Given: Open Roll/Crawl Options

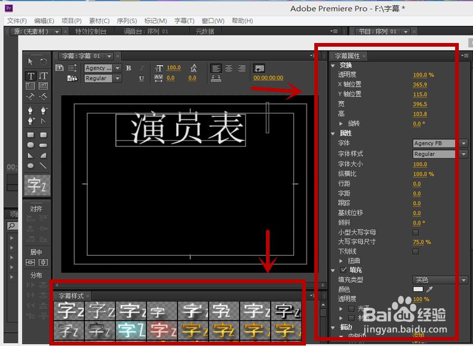Looking at the screenshot, I should pos(73,68).
